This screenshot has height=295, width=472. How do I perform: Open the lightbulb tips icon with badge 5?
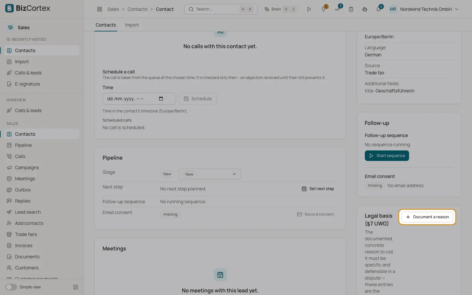coord(324,9)
